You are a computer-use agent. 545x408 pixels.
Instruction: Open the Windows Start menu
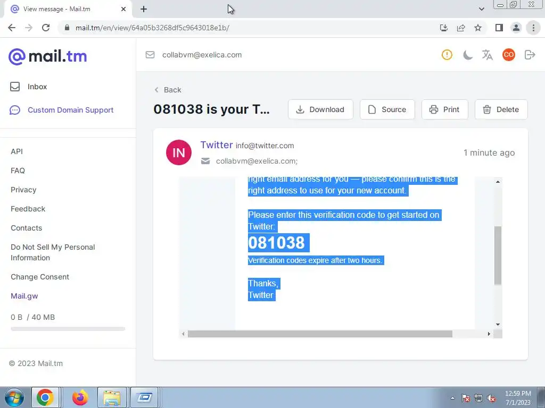(x=14, y=397)
